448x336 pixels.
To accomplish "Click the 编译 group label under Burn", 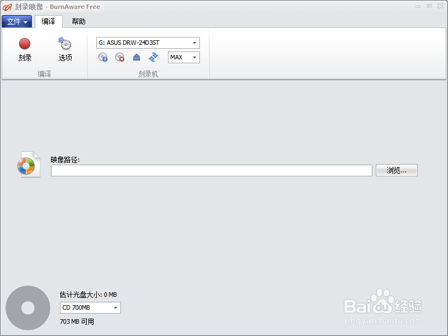I will [44, 74].
